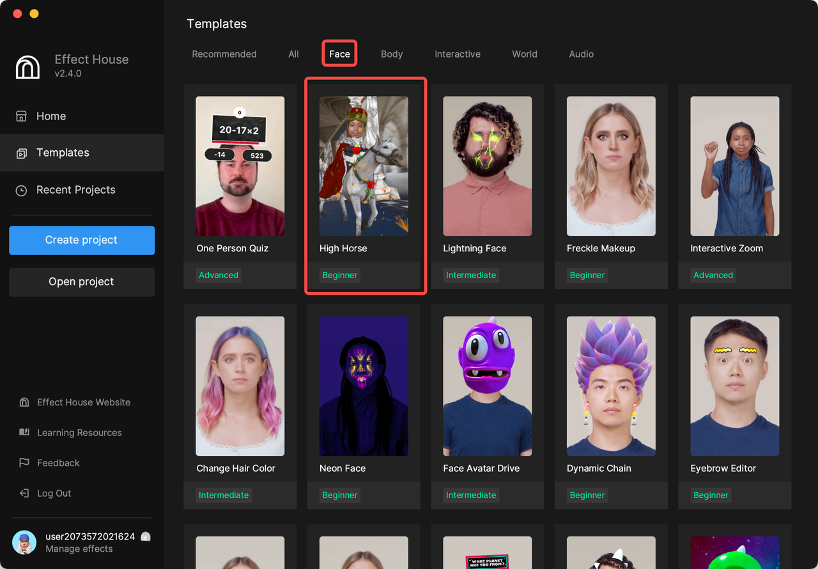Open the Face Avatar Drive template thumbnail
Image resolution: width=818 pixels, height=569 pixels.
coord(488,386)
